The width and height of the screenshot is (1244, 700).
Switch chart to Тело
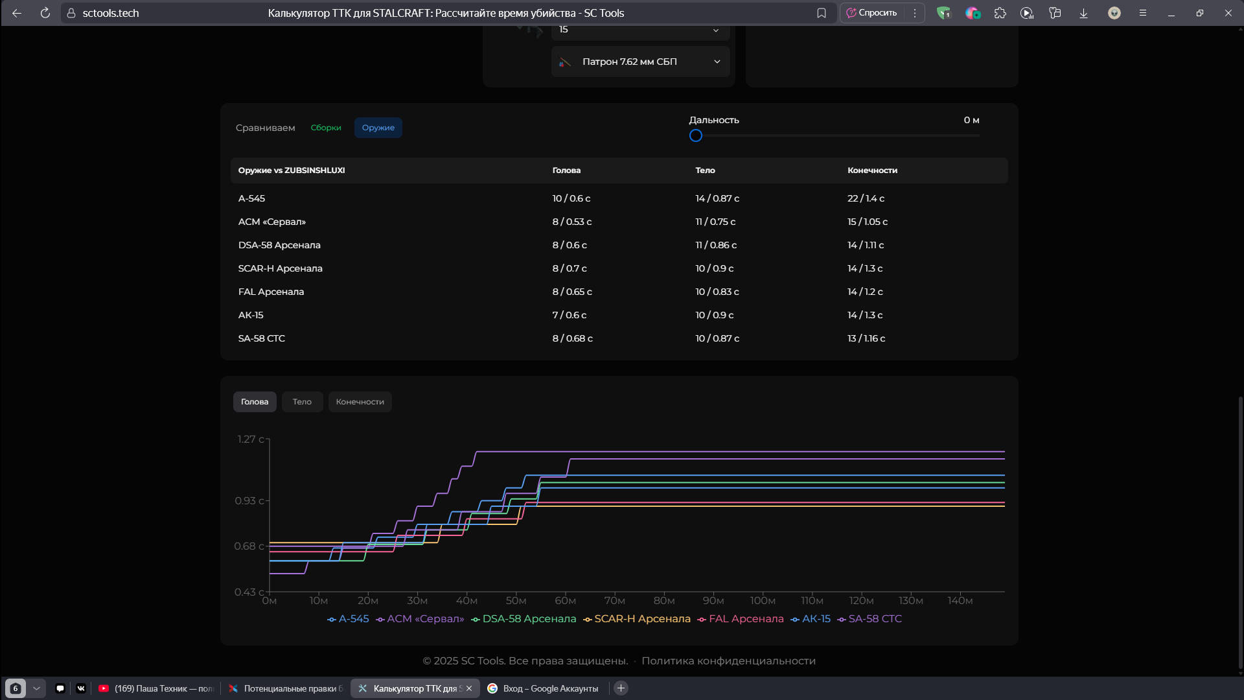pos(302,402)
